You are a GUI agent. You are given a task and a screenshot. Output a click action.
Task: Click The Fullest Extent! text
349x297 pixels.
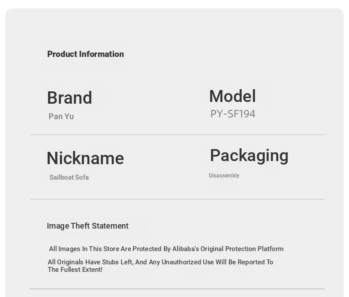[x=75, y=270]
